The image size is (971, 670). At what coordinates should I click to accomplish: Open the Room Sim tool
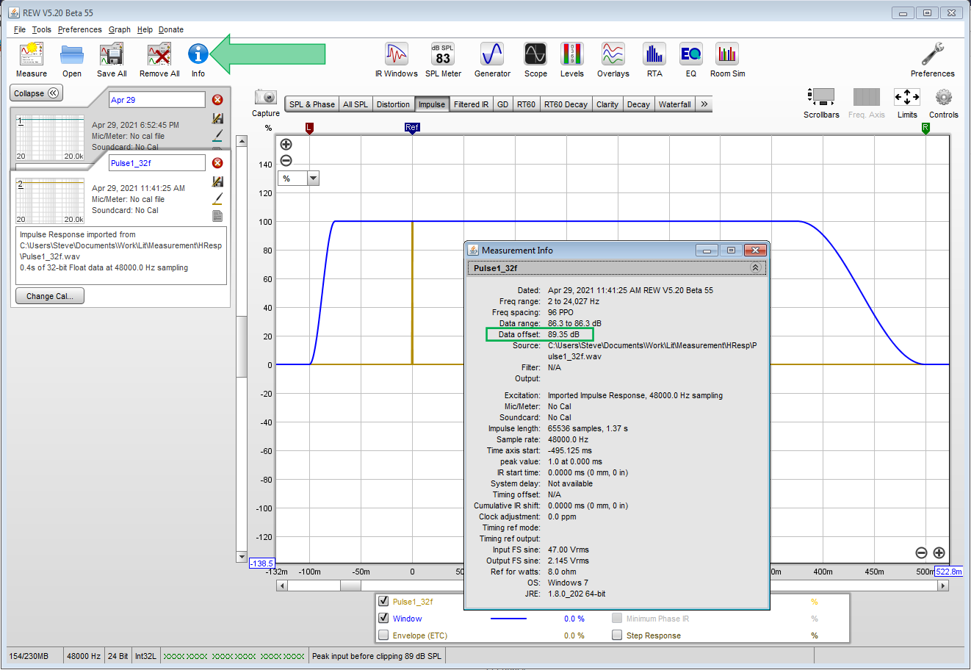(x=727, y=54)
